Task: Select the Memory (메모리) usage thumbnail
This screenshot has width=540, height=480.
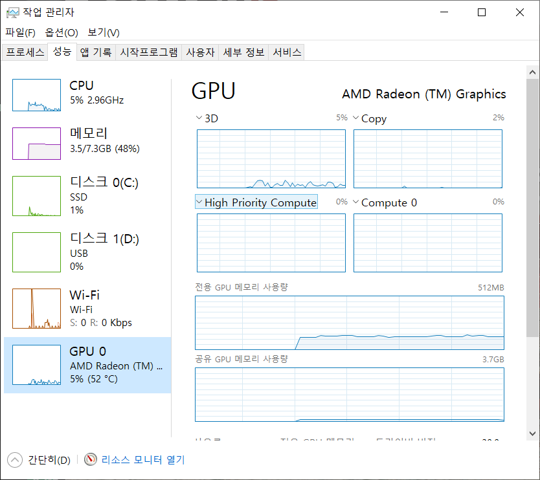Action: (36, 143)
